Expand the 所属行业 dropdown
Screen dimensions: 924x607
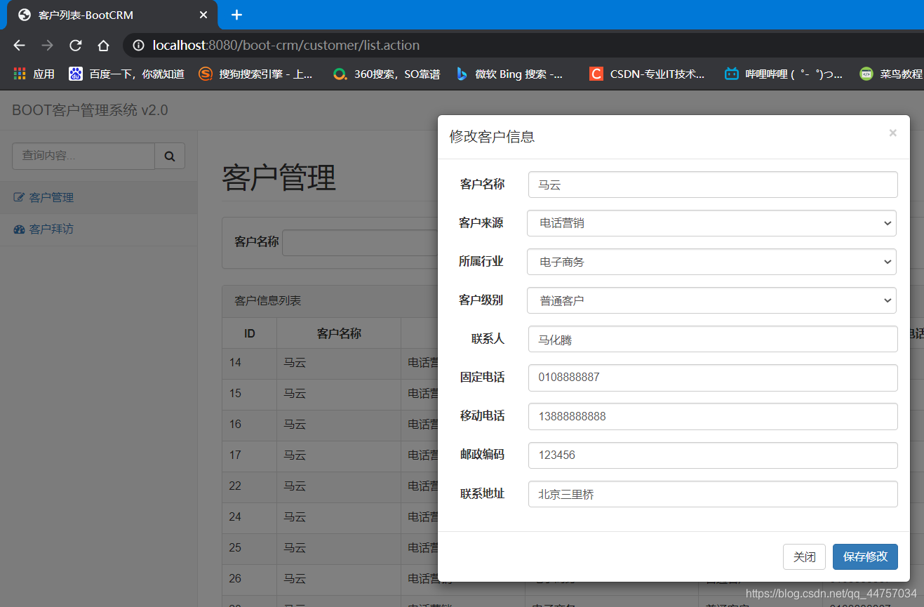pos(711,262)
